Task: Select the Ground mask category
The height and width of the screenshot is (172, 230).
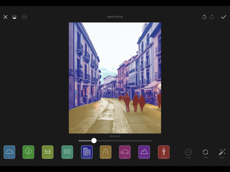Action: point(105,152)
